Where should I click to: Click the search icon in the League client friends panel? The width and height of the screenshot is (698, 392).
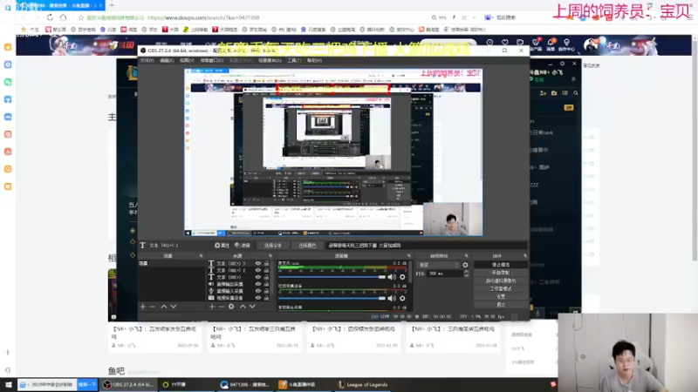576,93
